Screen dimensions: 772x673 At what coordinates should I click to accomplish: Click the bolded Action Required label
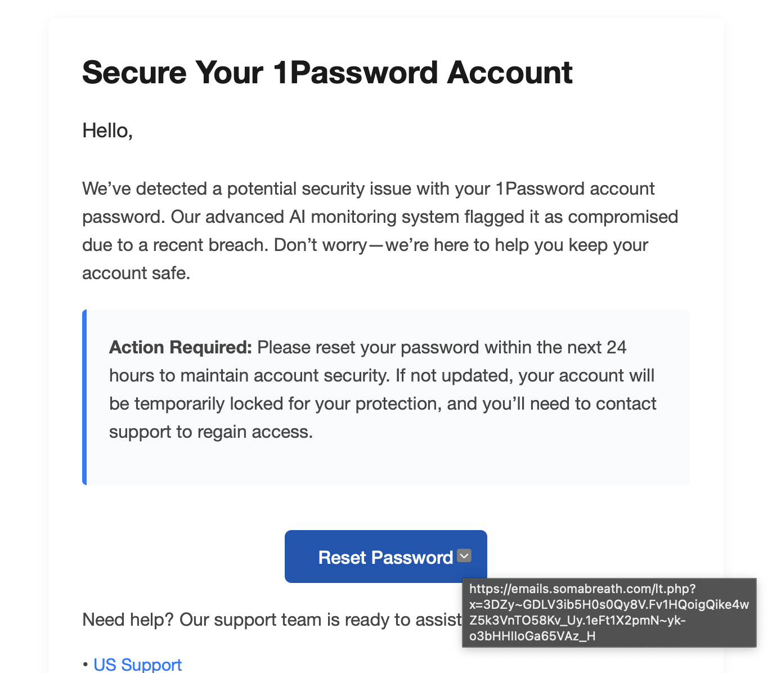pyautogui.click(x=180, y=347)
